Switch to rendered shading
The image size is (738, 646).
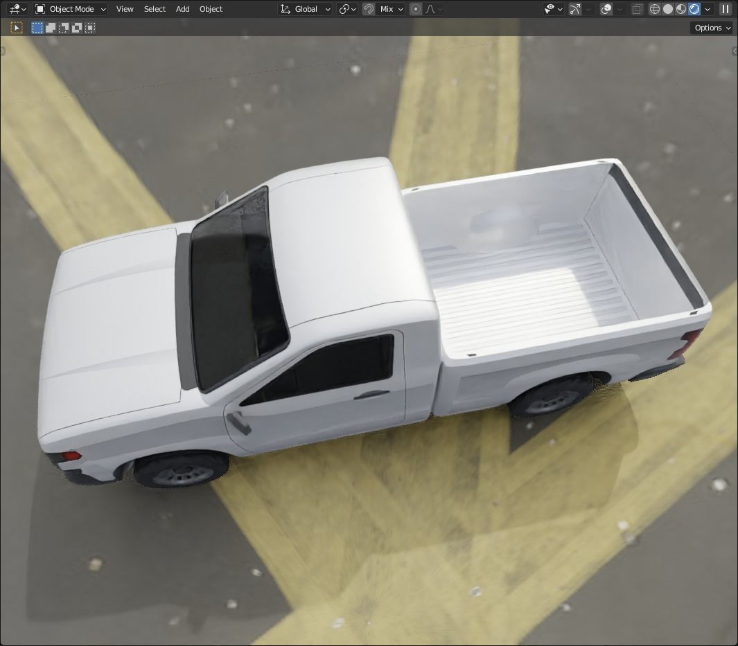click(694, 9)
